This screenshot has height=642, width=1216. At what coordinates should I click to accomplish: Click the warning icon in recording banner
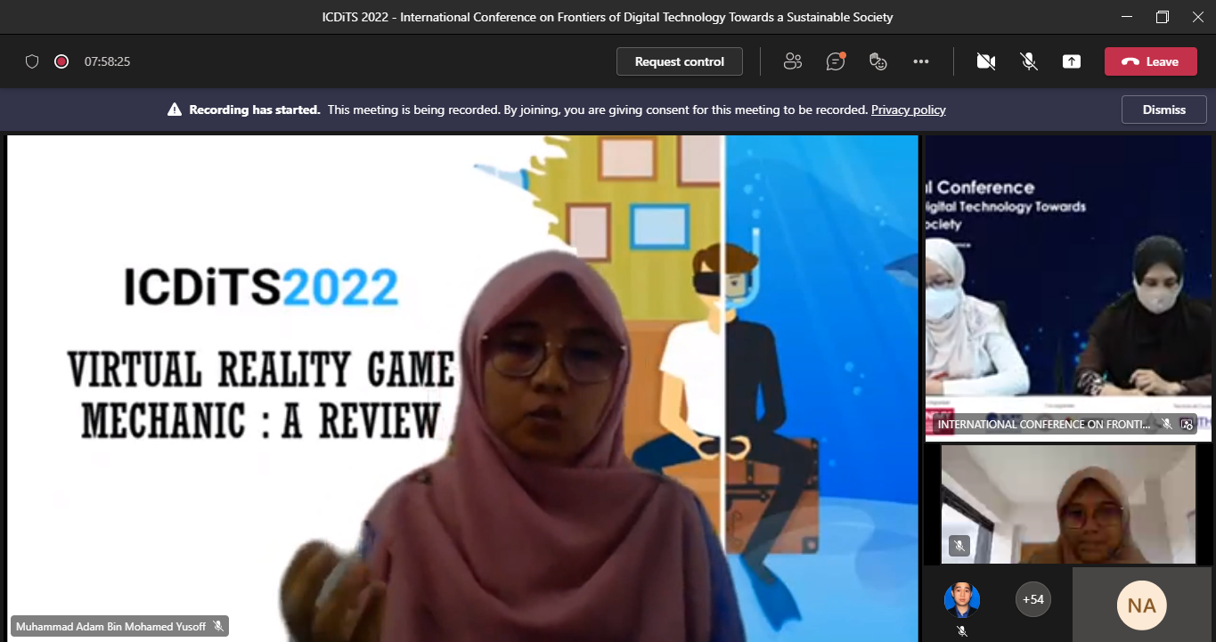pos(175,110)
